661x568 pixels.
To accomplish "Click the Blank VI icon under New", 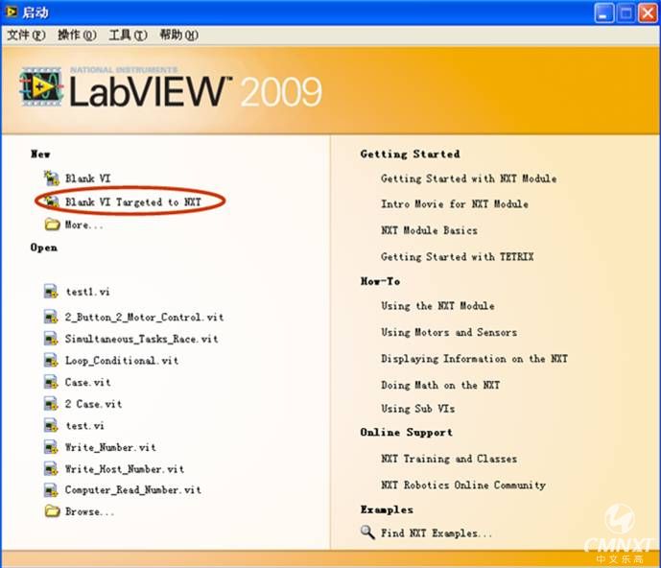I will click(x=52, y=178).
